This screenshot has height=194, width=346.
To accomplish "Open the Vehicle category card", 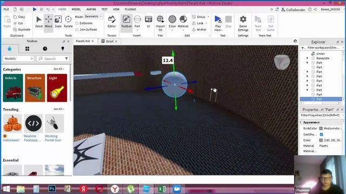I will (x=13, y=88).
